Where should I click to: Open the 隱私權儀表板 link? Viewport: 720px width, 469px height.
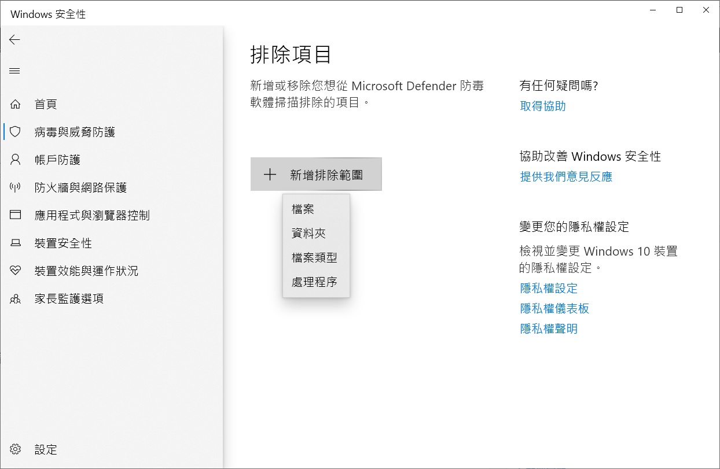[554, 308]
